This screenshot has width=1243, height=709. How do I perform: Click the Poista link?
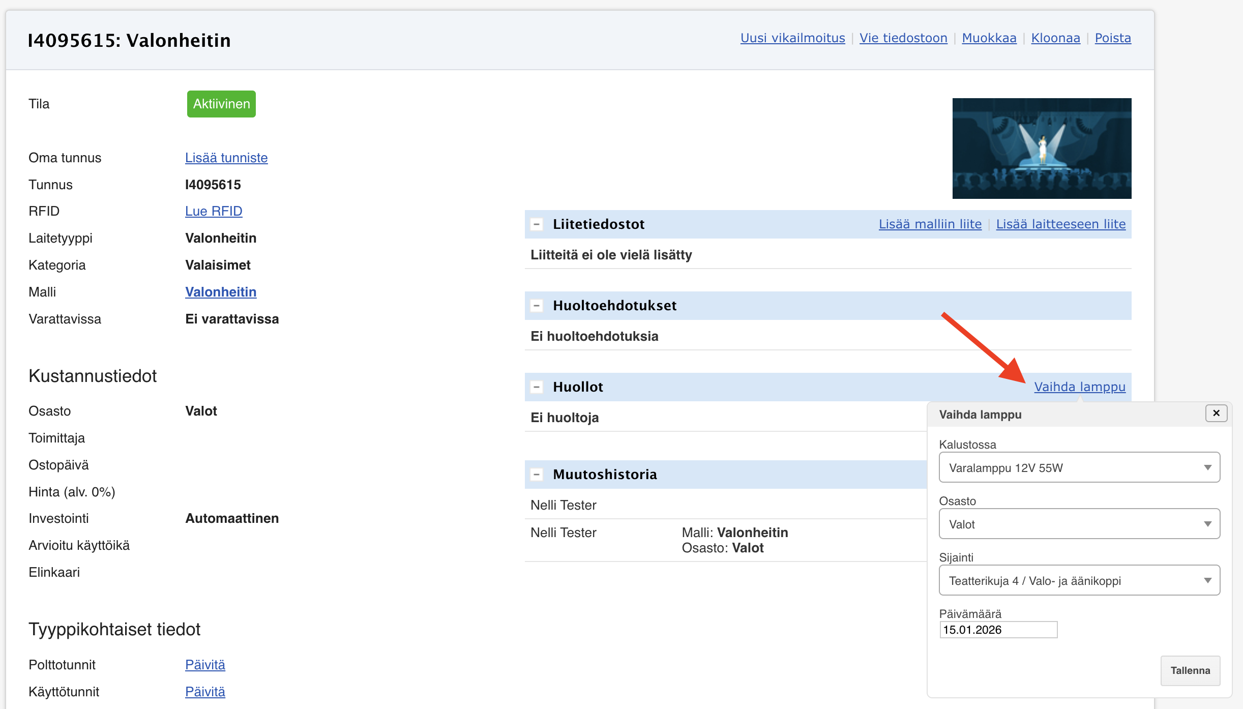(1113, 38)
